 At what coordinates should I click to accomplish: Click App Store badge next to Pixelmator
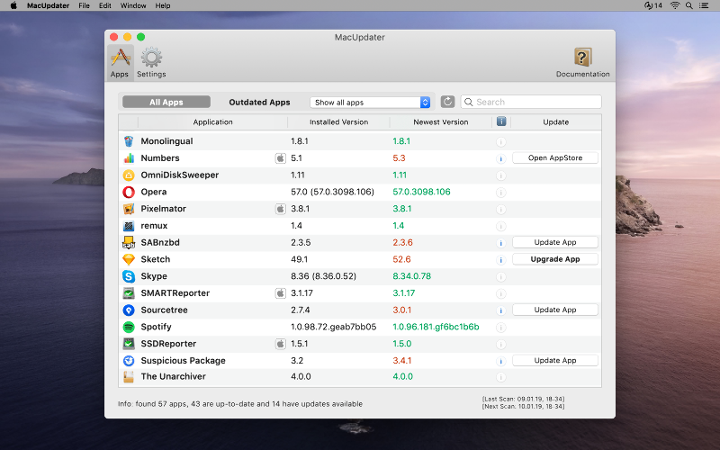tap(280, 209)
